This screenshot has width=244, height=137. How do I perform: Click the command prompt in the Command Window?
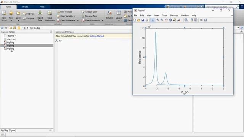[60, 41]
